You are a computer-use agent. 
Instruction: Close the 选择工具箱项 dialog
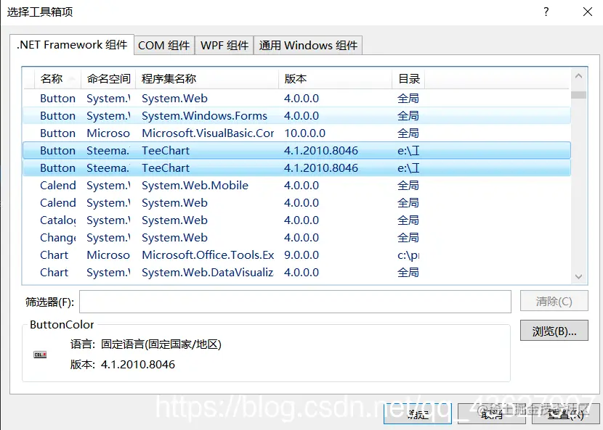[x=587, y=12]
